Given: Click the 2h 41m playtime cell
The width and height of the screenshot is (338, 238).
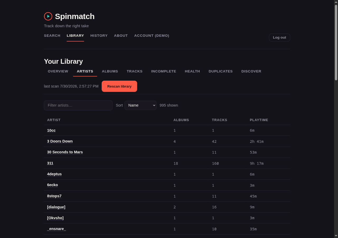Looking at the screenshot, I should click(257, 141).
